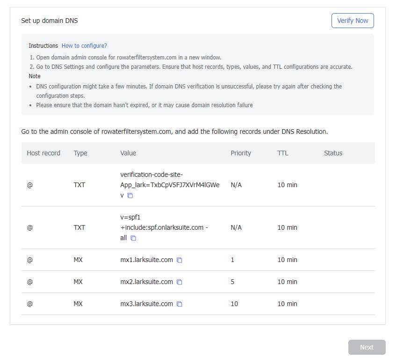Click the Host record column header

click(x=43, y=153)
